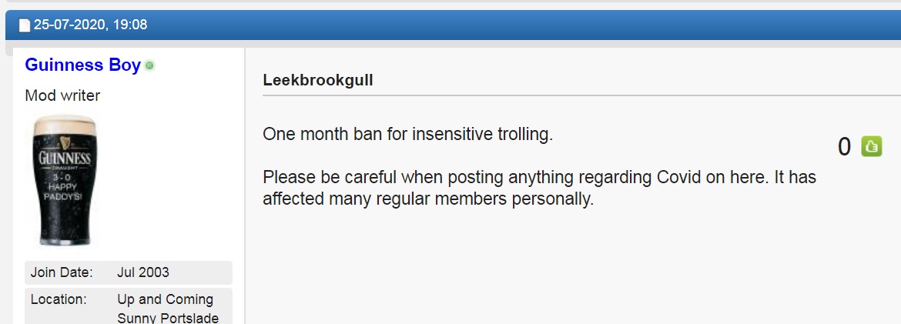901x324 pixels.
Task: Click the Location label in user info
Action: [x=59, y=299]
